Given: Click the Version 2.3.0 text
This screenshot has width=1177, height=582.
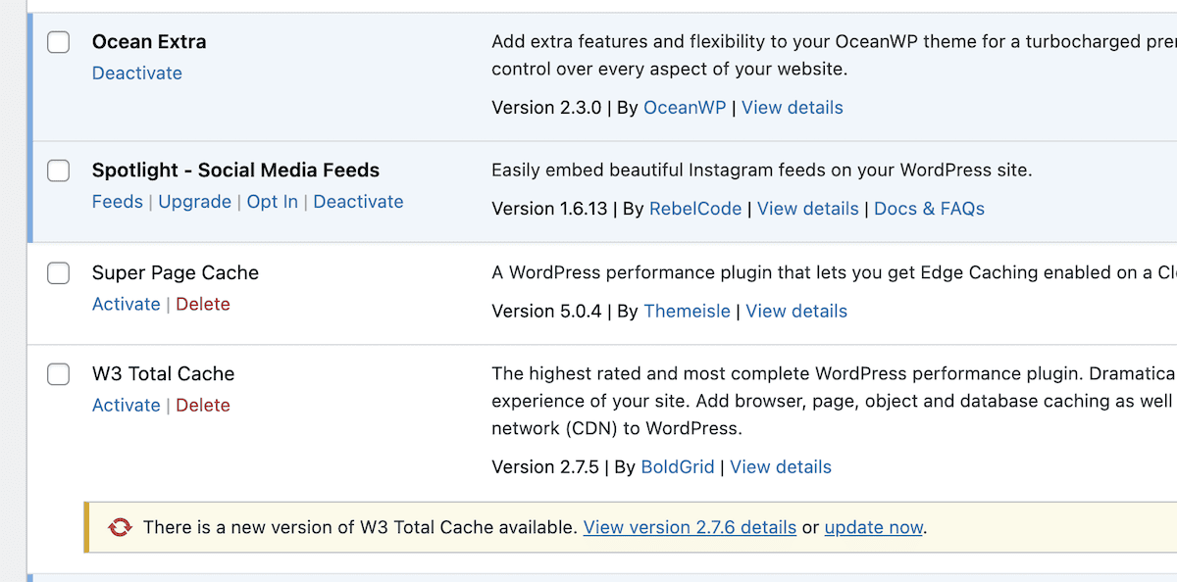Looking at the screenshot, I should [546, 108].
